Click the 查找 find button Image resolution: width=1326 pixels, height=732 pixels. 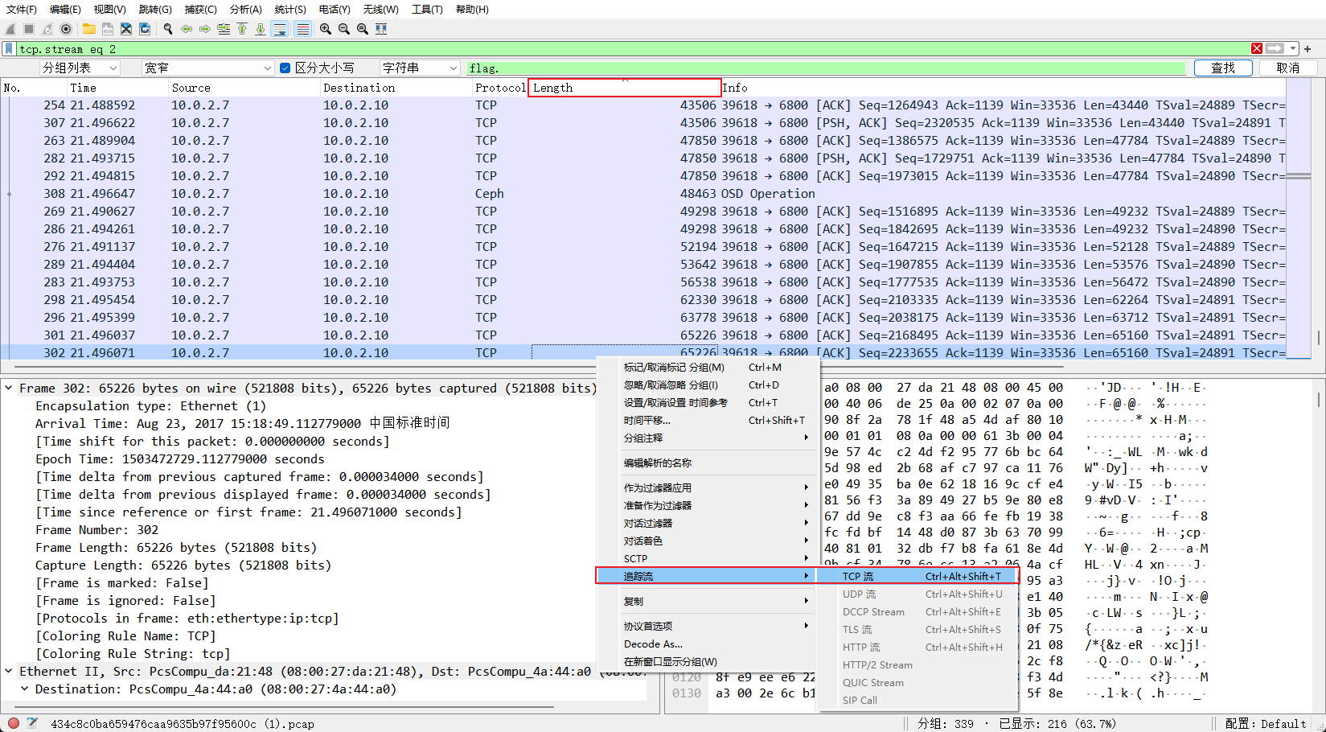(1223, 68)
